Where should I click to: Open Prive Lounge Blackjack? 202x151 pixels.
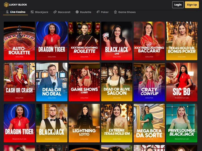tap(182, 123)
